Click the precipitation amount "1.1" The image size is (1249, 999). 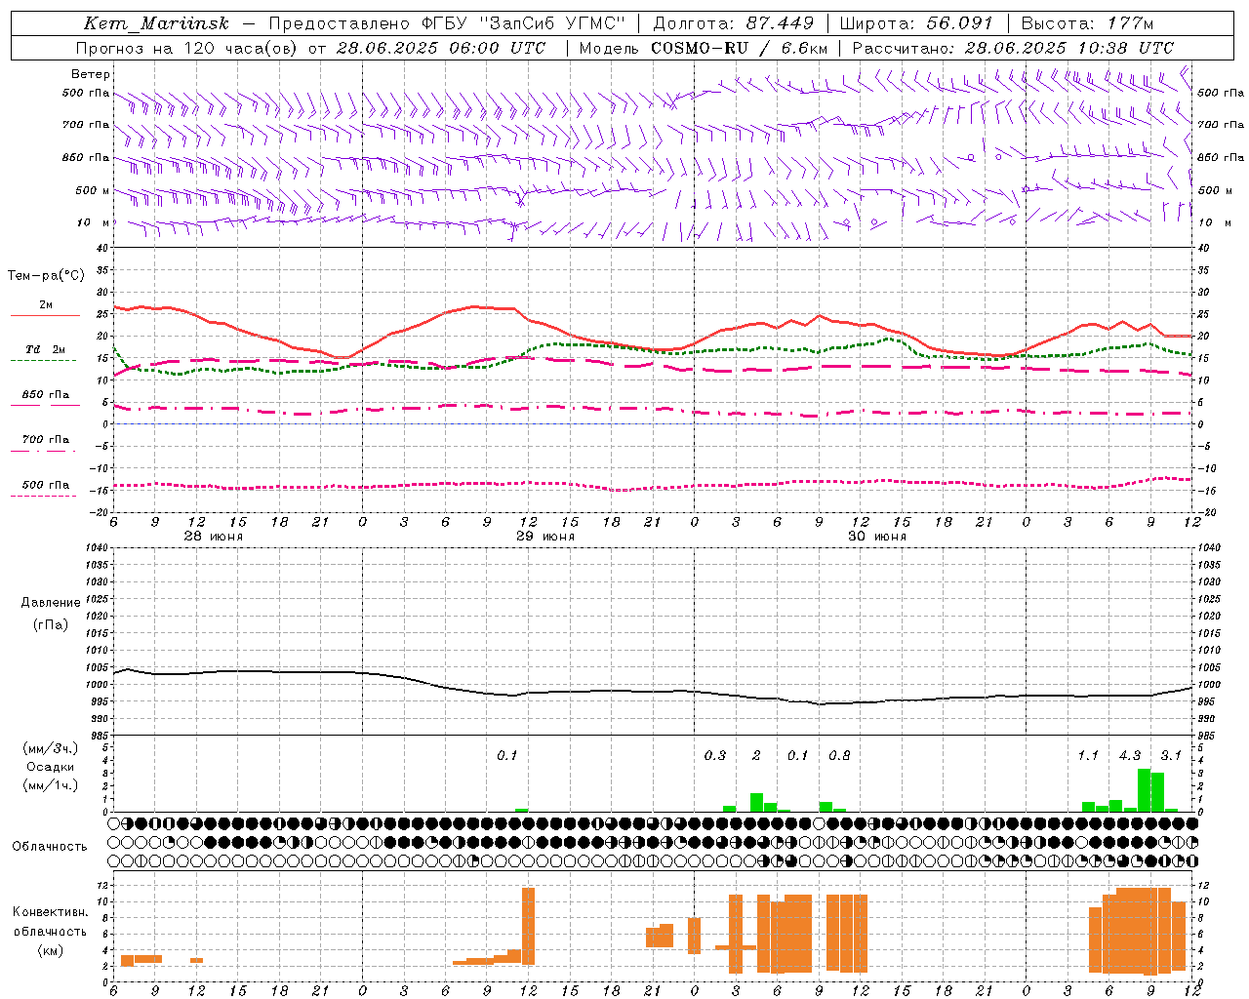pyautogui.click(x=1088, y=755)
